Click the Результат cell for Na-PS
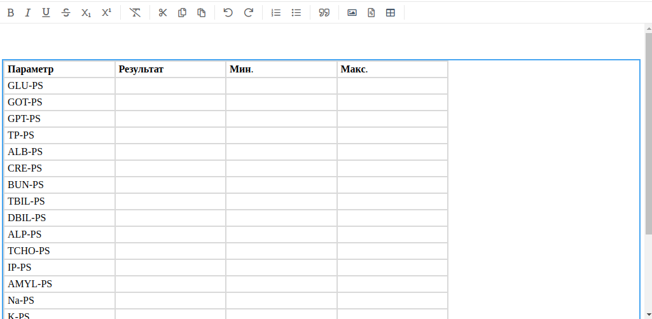The height and width of the screenshot is (319, 652). 170,301
